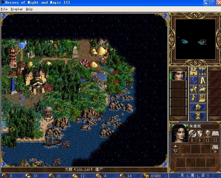Click the Move Hero horseman button
Viewport: 221px width, 178px height.
(x=193, y=90)
